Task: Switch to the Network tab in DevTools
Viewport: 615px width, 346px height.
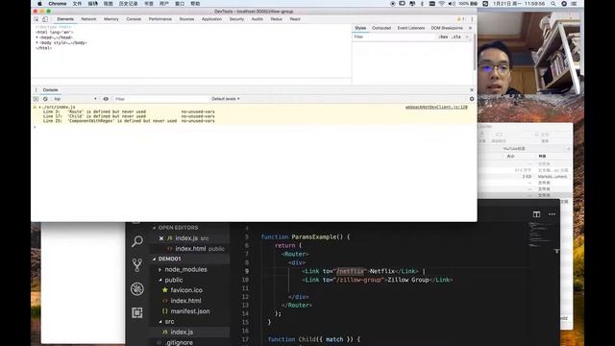Action: click(x=88, y=19)
